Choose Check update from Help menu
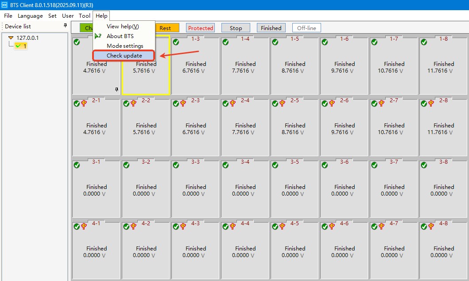The image size is (469, 281). [124, 56]
